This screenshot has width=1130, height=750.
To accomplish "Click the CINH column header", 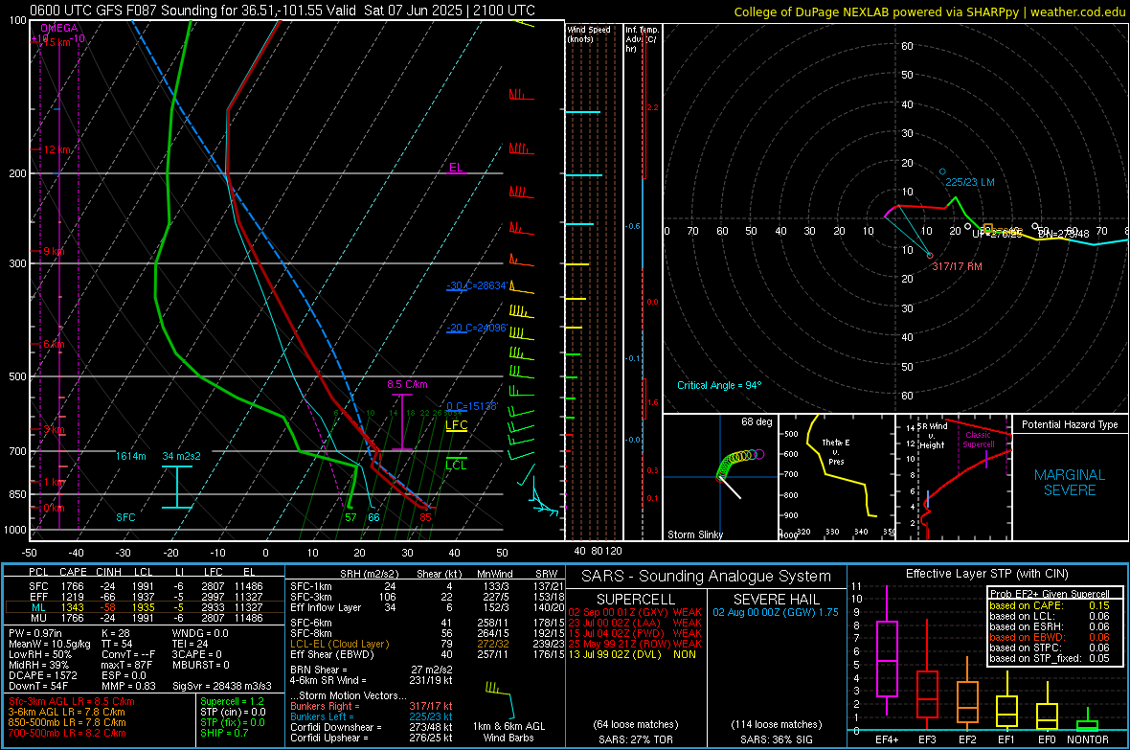I will point(108,573).
